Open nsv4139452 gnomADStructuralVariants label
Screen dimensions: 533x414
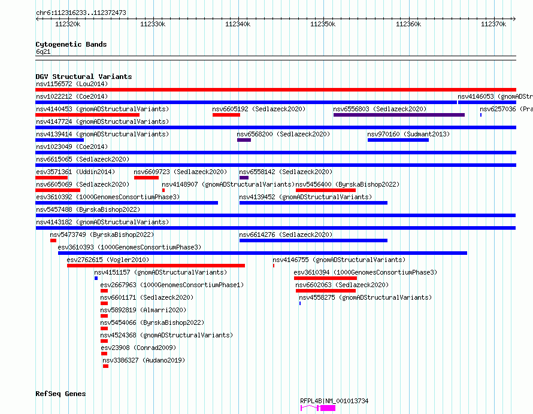[305, 197]
